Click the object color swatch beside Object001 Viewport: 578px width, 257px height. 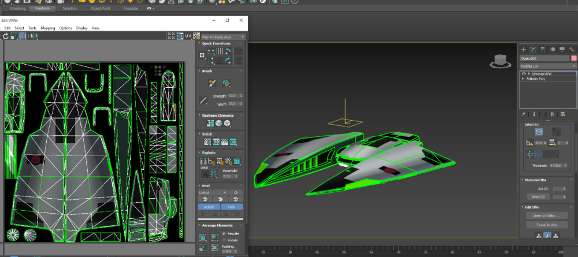[574, 58]
